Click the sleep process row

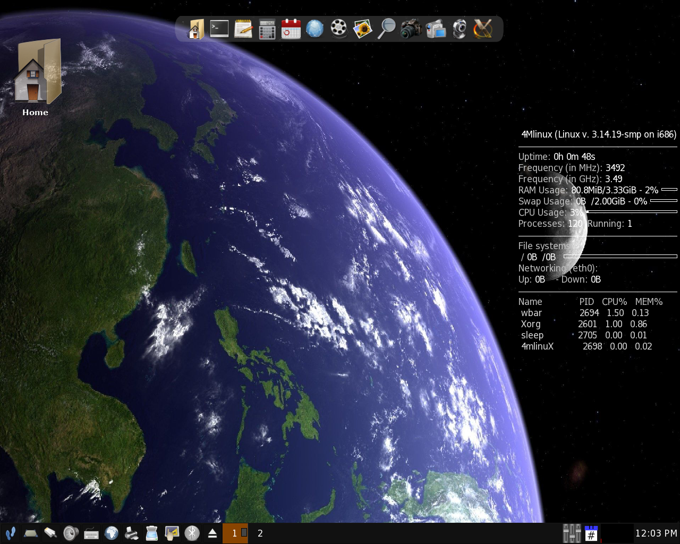tap(584, 335)
